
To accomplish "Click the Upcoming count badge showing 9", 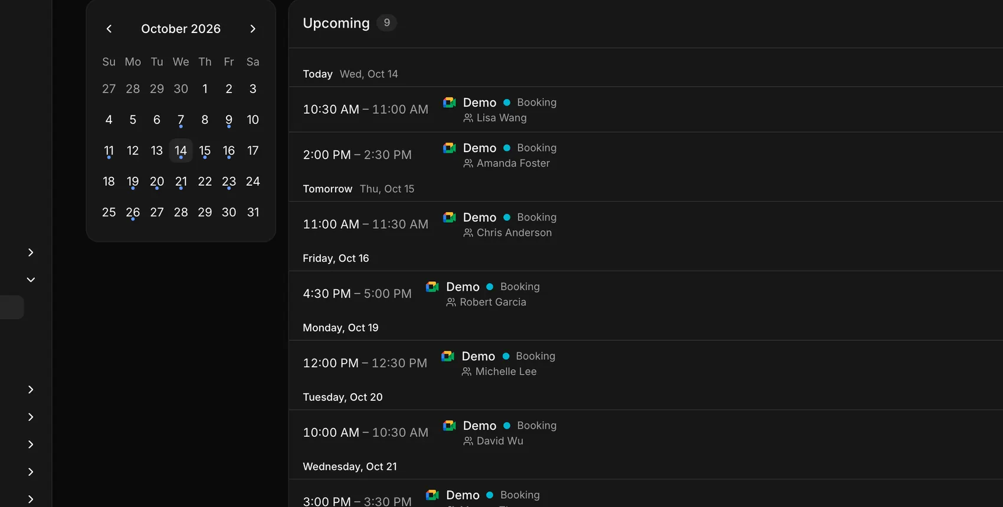I will (386, 23).
